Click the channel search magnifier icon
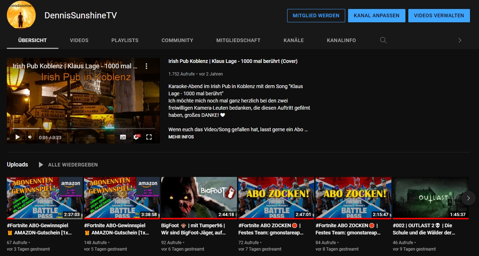The width and height of the screenshot is (479, 256). tap(383, 40)
